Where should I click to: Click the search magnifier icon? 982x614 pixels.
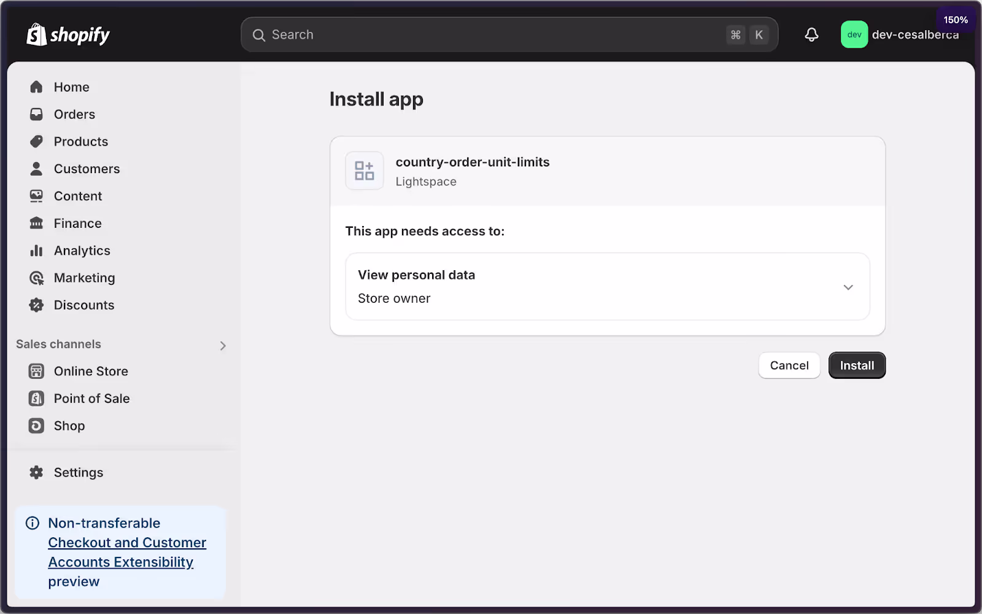(x=259, y=35)
